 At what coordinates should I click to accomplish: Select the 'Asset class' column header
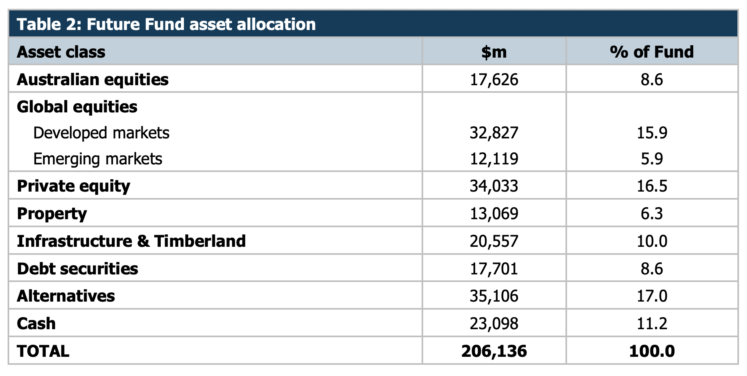[x=61, y=52]
